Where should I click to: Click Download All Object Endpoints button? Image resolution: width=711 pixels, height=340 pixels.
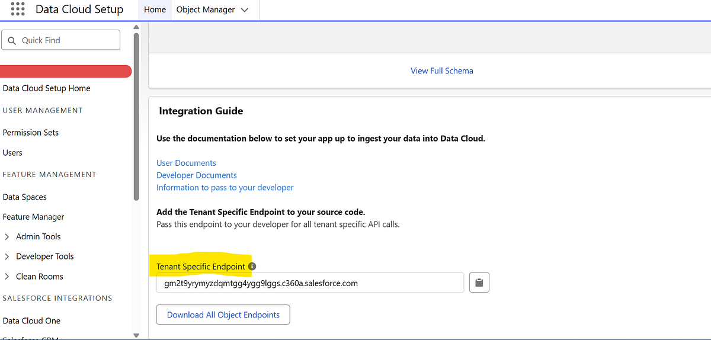(223, 315)
